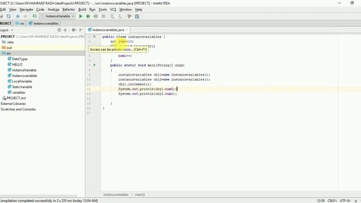Open the Tools menu
The width and height of the screenshot is (361, 203).
point(103,10)
